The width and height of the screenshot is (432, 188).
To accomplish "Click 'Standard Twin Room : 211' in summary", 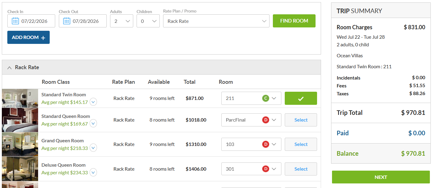I will click(x=364, y=66).
